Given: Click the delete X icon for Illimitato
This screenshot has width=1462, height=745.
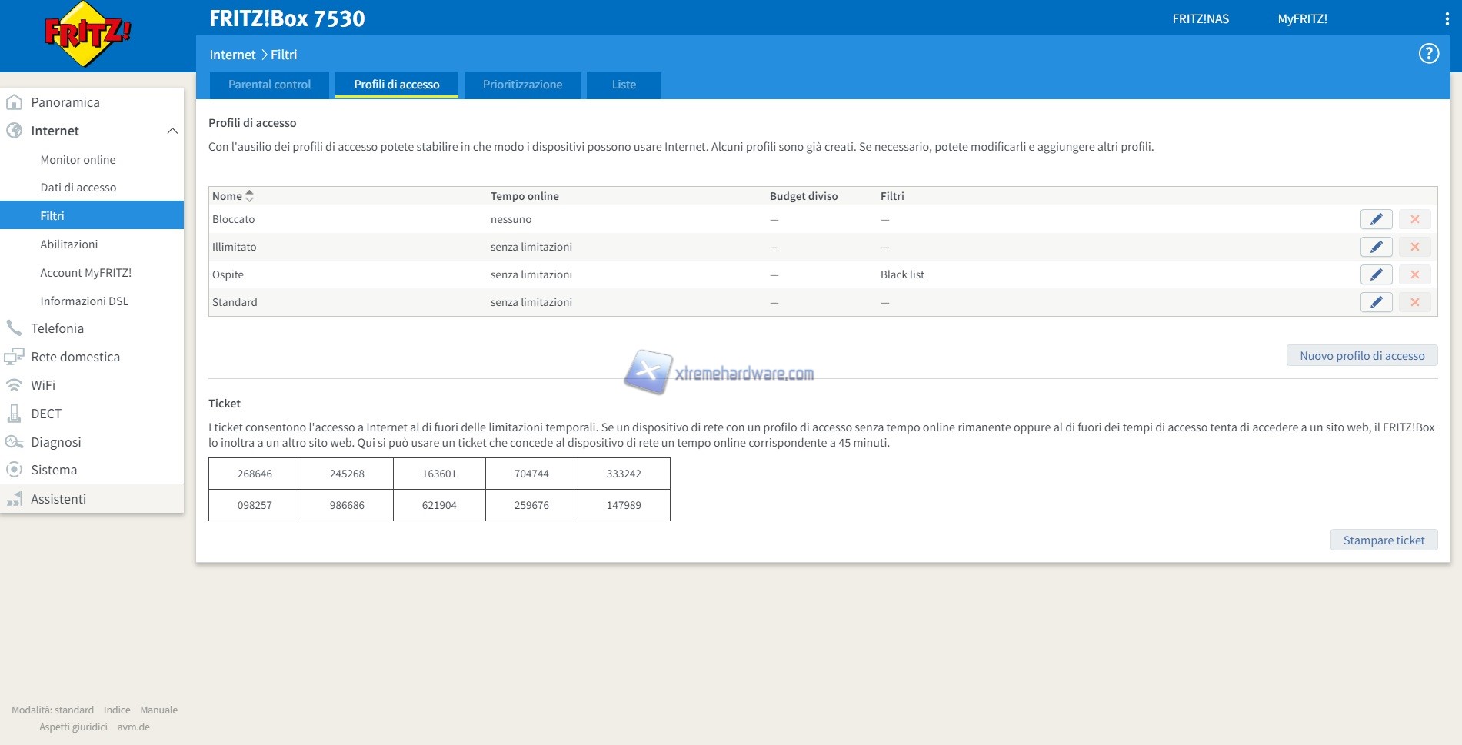Looking at the screenshot, I should point(1414,247).
